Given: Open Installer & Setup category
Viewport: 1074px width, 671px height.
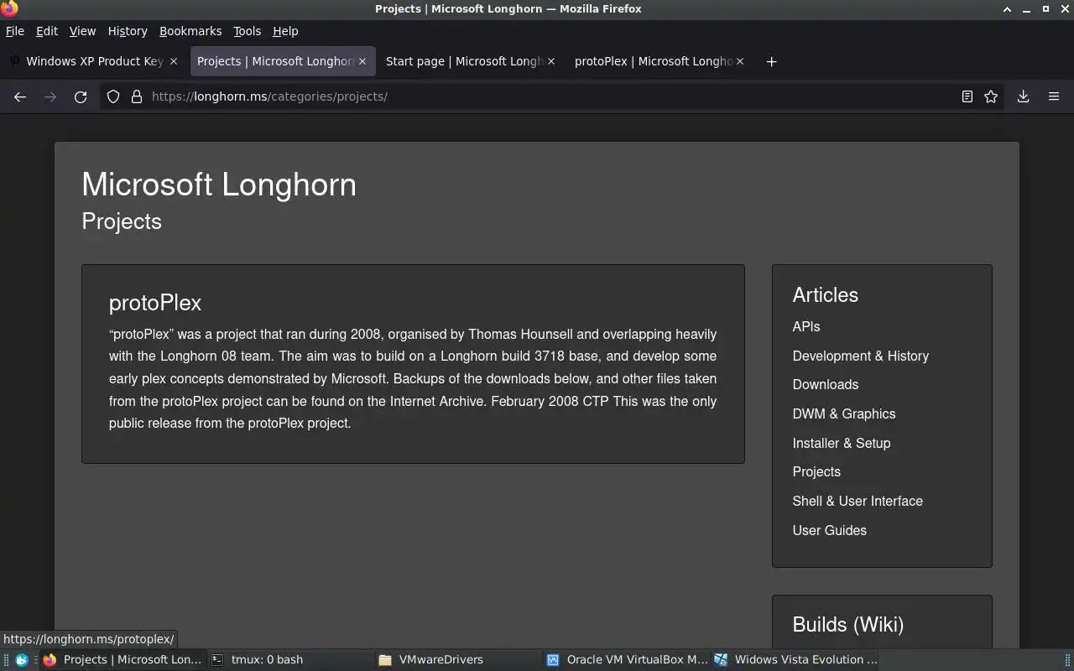Looking at the screenshot, I should click(842, 443).
